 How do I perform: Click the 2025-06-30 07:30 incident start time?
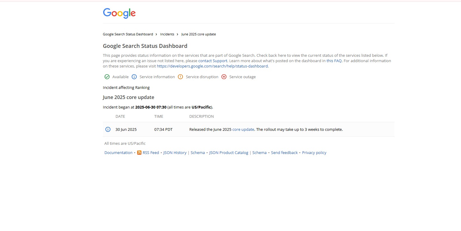(151, 107)
